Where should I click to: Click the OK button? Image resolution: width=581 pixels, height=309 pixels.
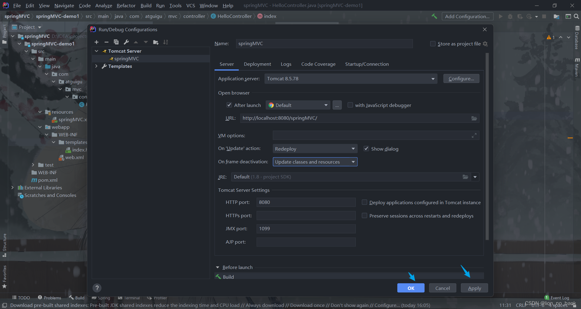coord(411,288)
